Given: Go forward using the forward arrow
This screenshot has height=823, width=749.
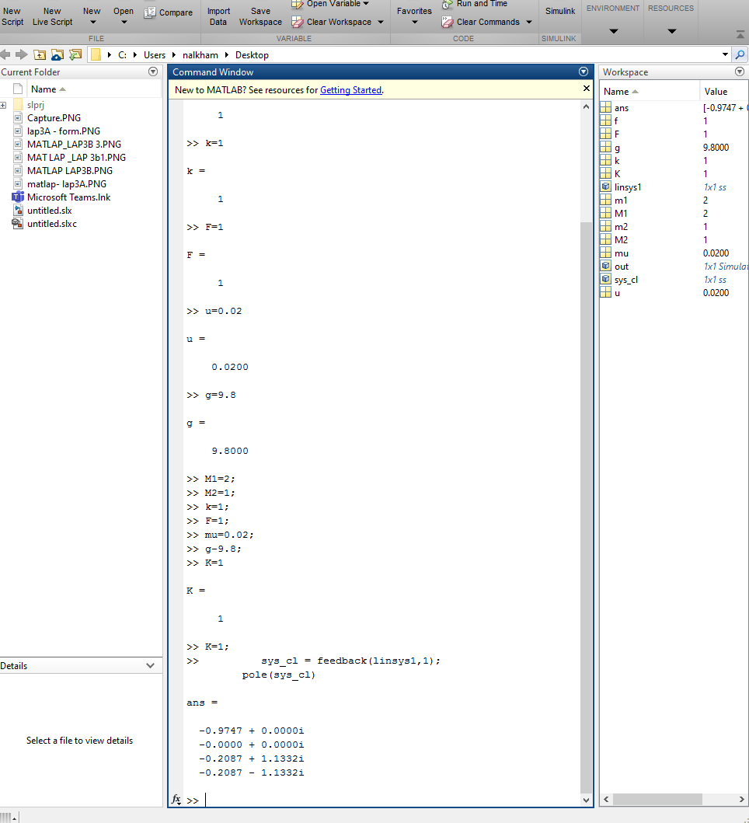Looking at the screenshot, I should [22, 54].
